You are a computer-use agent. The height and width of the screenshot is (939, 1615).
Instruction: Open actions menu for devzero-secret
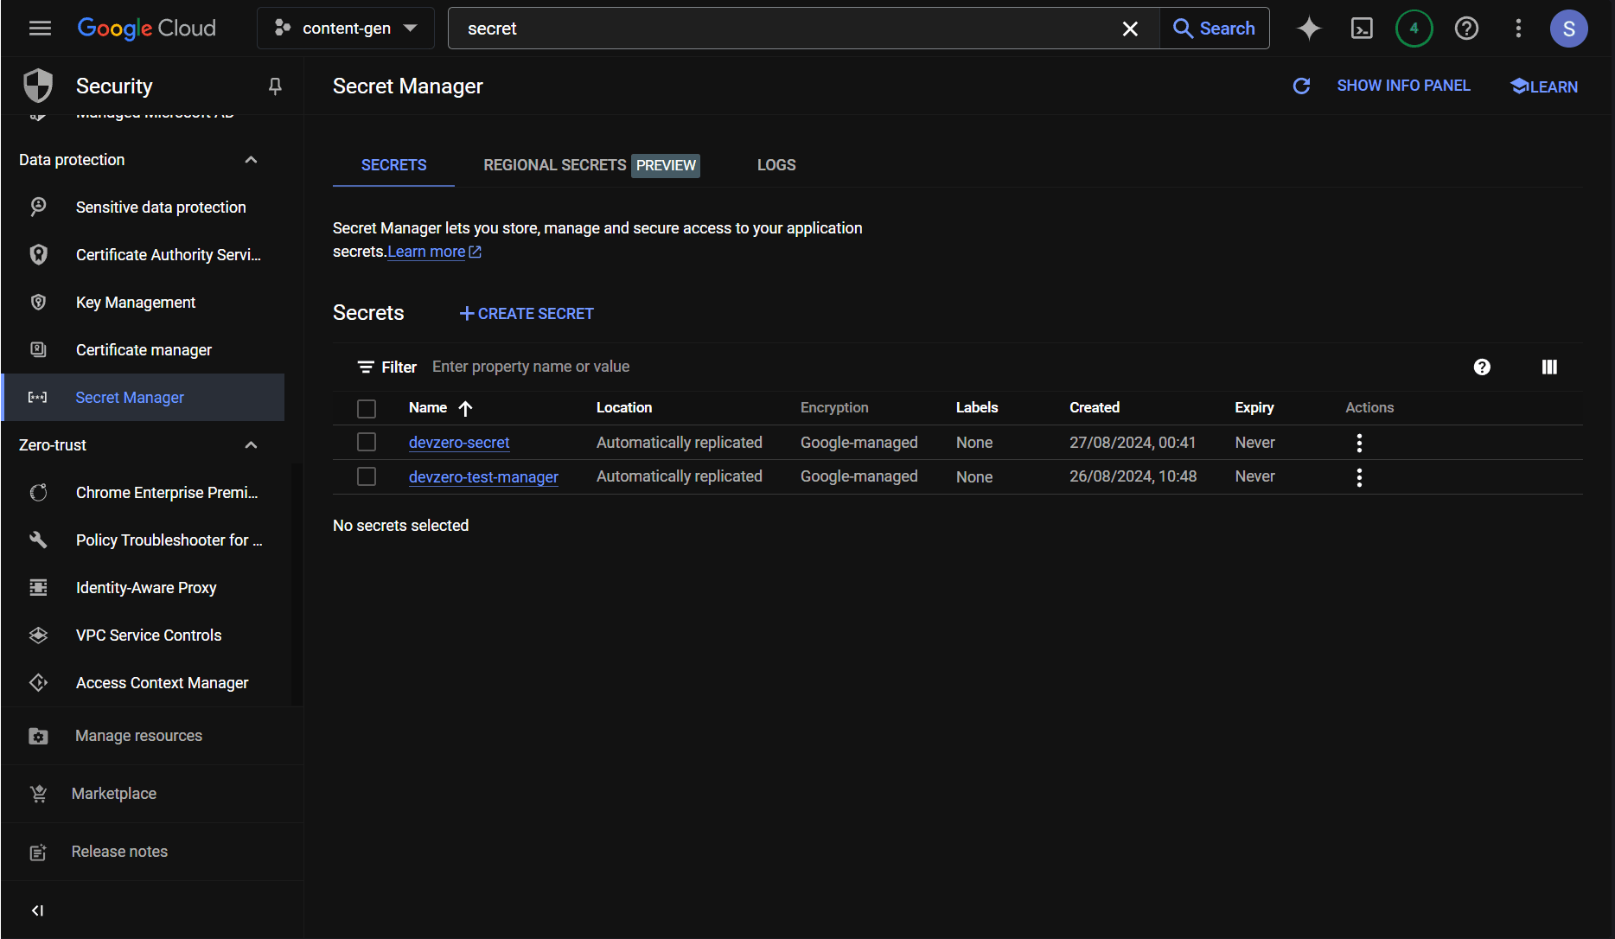point(1359,443)
